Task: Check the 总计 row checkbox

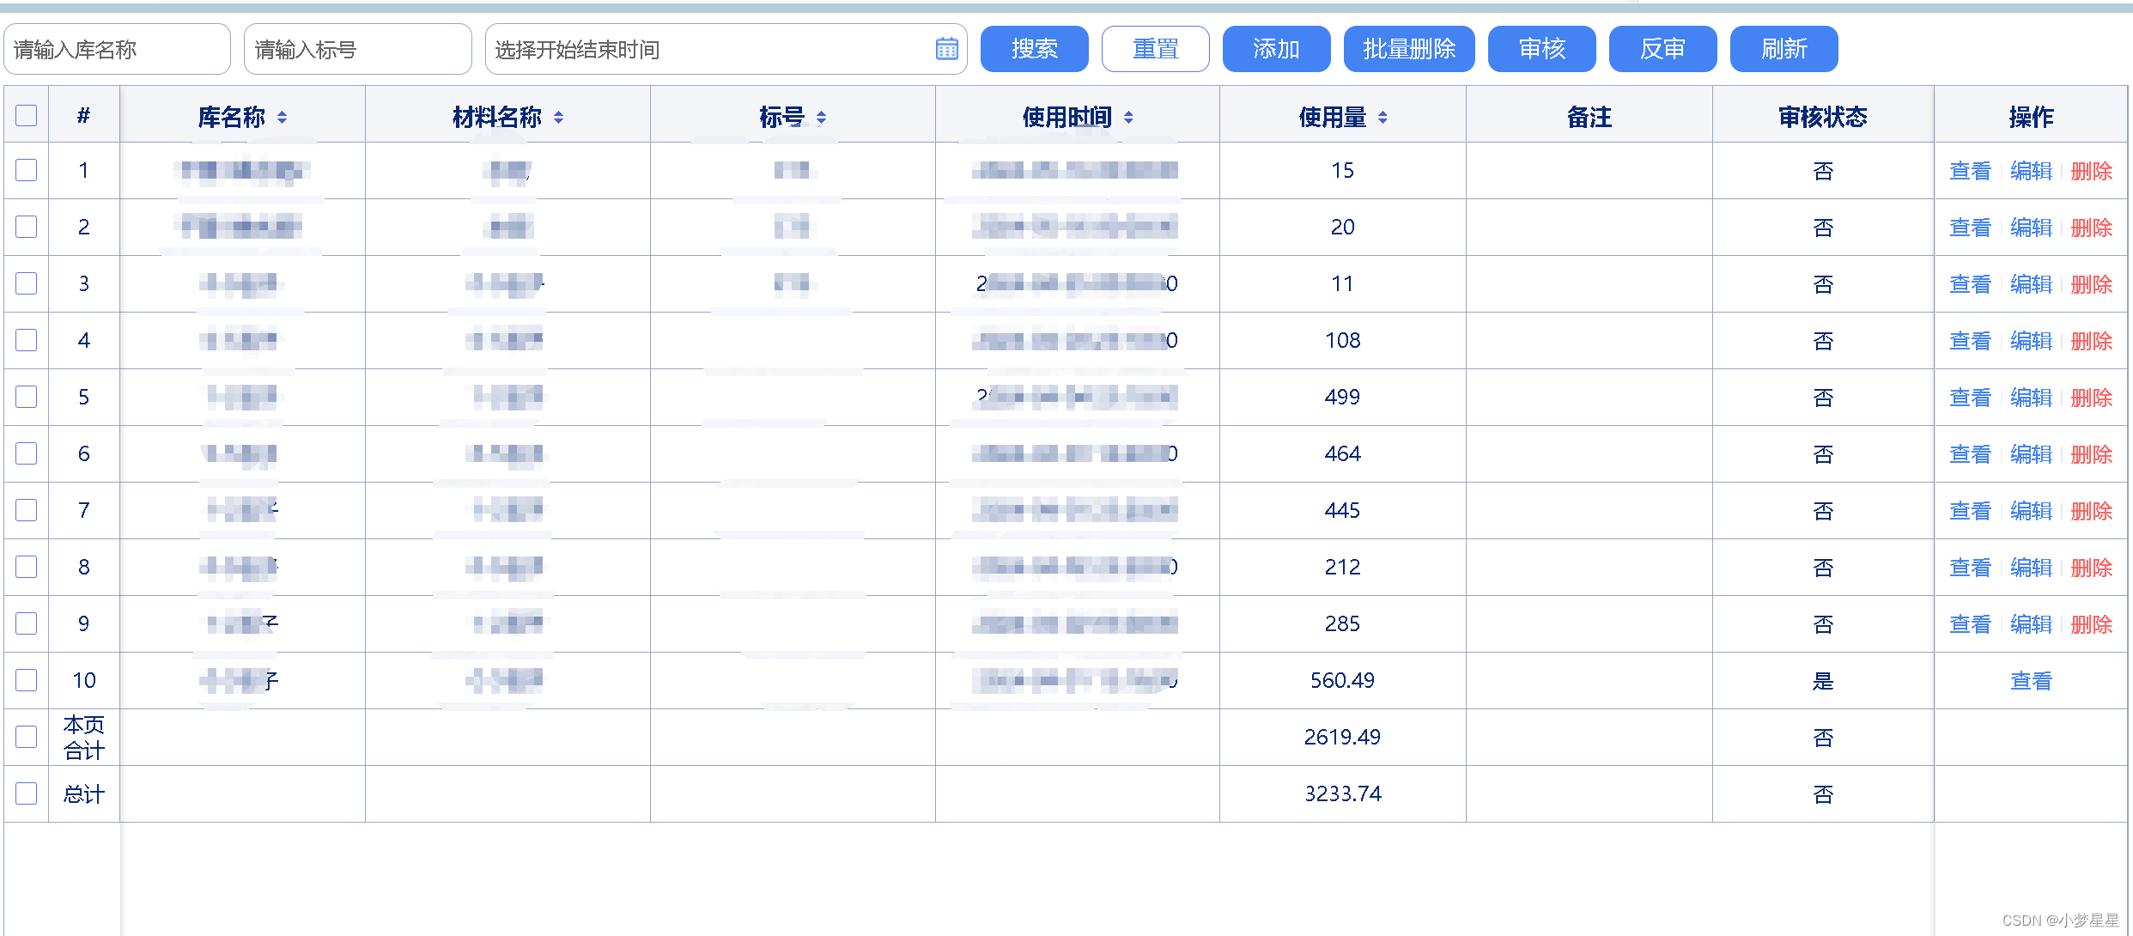Action: click(27, 793)
